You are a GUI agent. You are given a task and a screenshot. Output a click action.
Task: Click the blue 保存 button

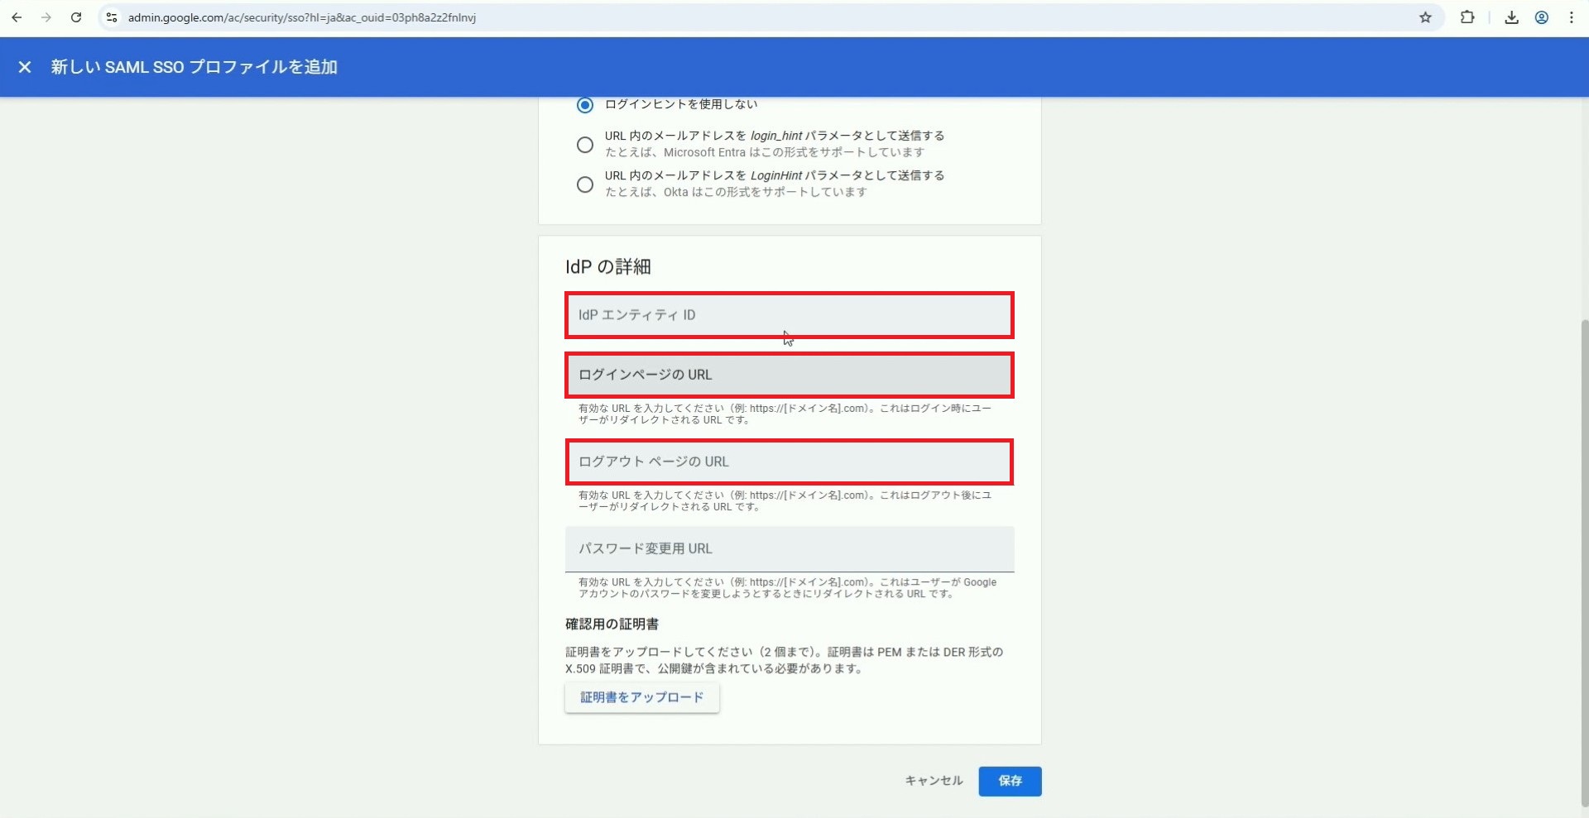pyautogui.click(x=1010, y=781)
